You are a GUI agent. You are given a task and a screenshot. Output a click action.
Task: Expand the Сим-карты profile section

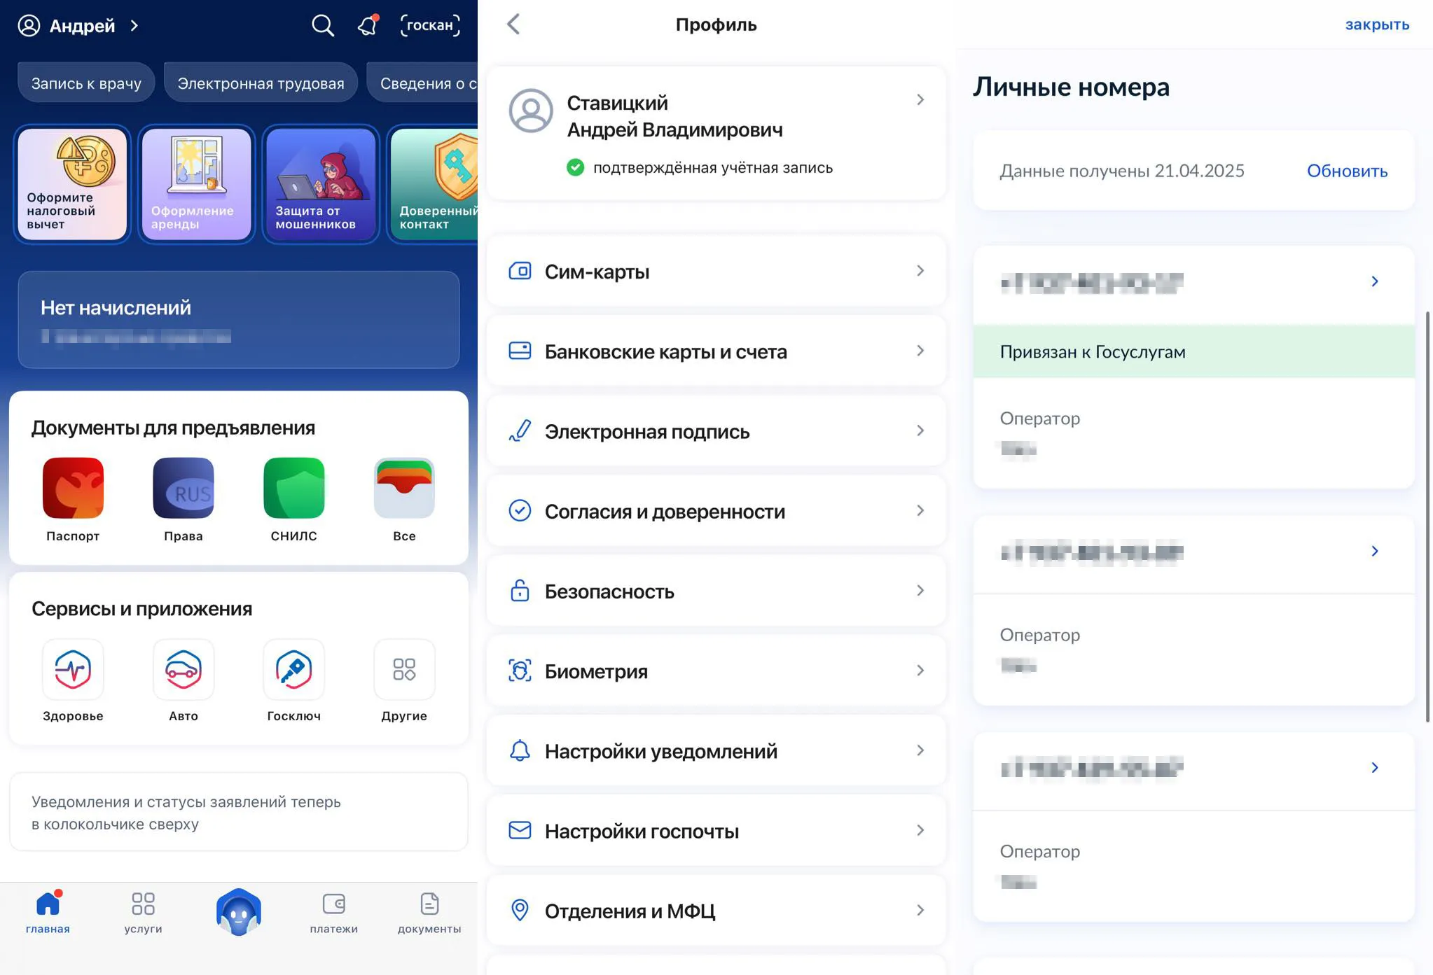tap(716, 272)
